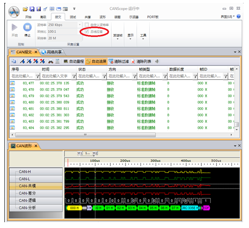Click the 清除列表 clear list button
This screenshot has width=249, height=228.
click(x=141, y=61)
